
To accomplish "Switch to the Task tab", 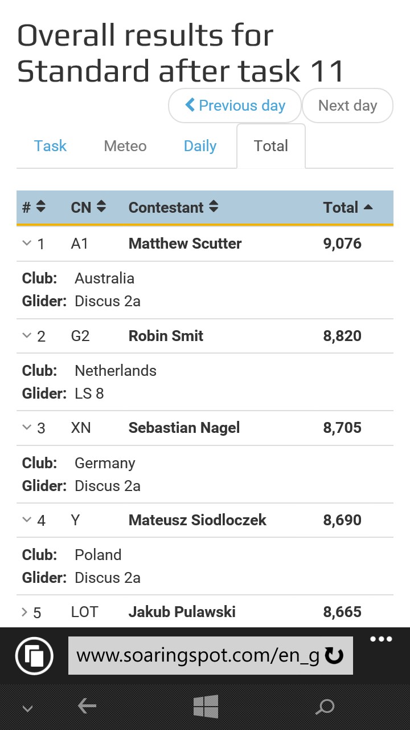I will click(x=50, y=146).
